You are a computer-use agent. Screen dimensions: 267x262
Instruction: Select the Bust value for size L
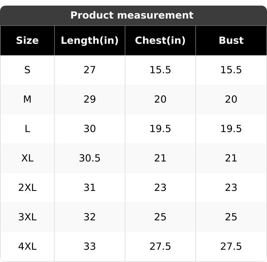[231, 129]
